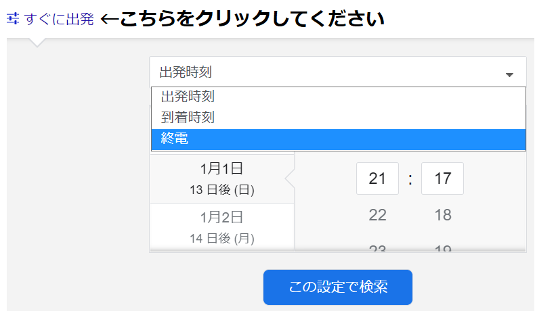Click the left arrow before こちらをクリック
535x311 pixels.
(109, 19)
